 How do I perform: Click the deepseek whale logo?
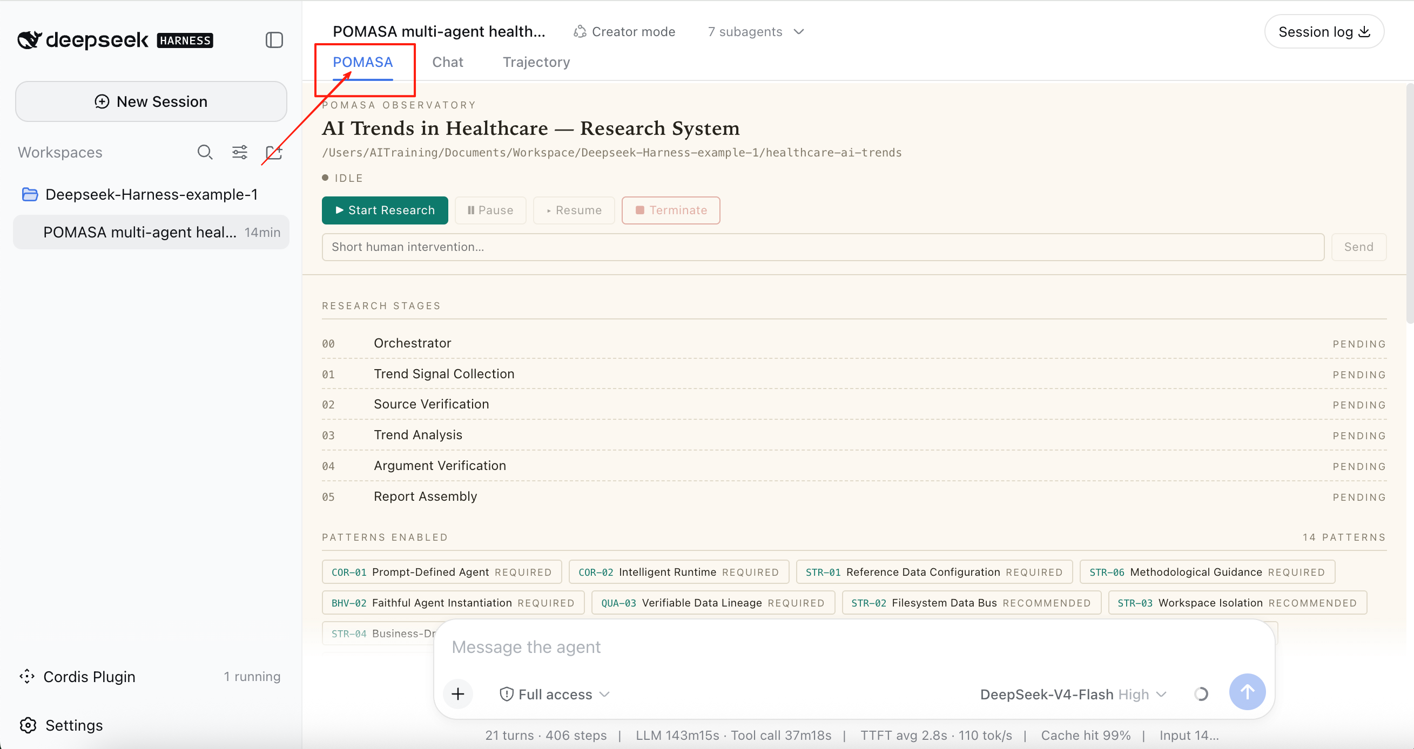coord(30,39)
